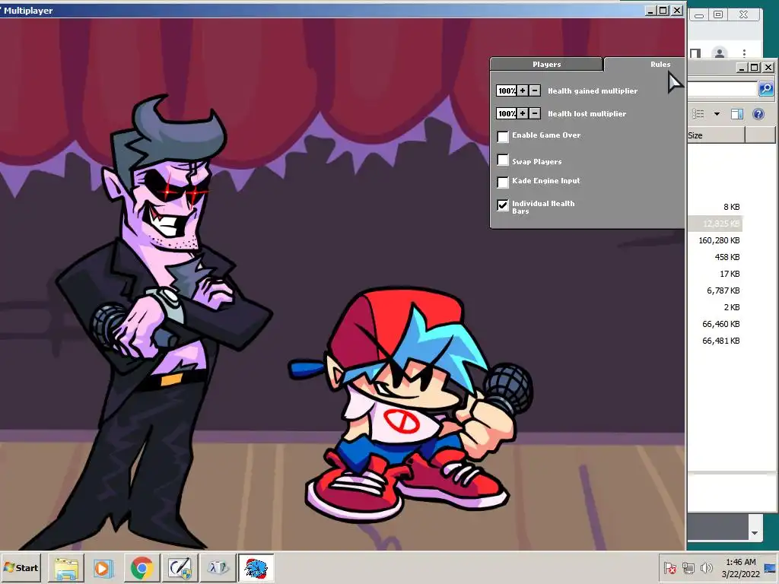This screenshot has width=779, height=584.
Task: Open the Windows Start menu
Action: [21, 567]
